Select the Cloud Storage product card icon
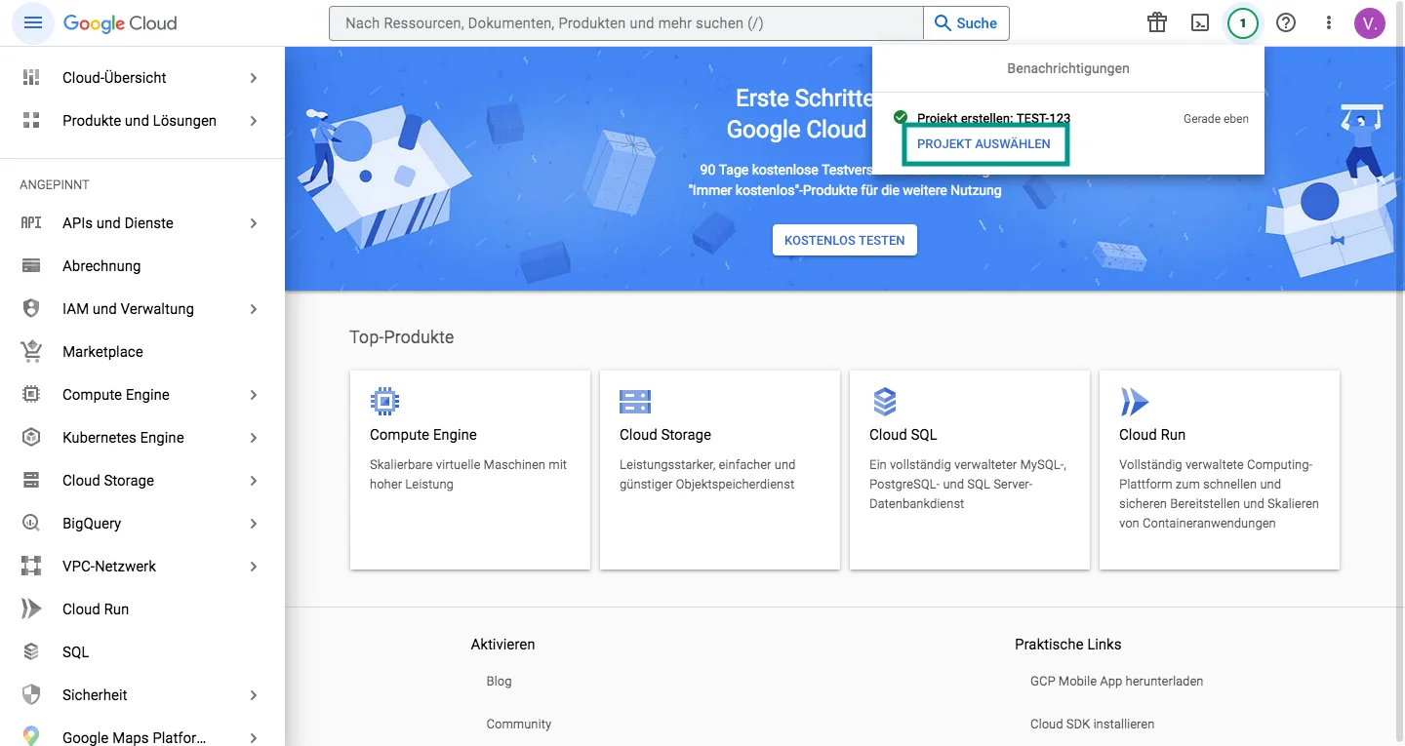This screenshot has height=746, width=1405. tap(634, 400)
